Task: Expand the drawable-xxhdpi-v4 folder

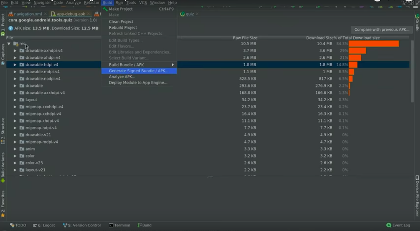Action: pos(15,51)
